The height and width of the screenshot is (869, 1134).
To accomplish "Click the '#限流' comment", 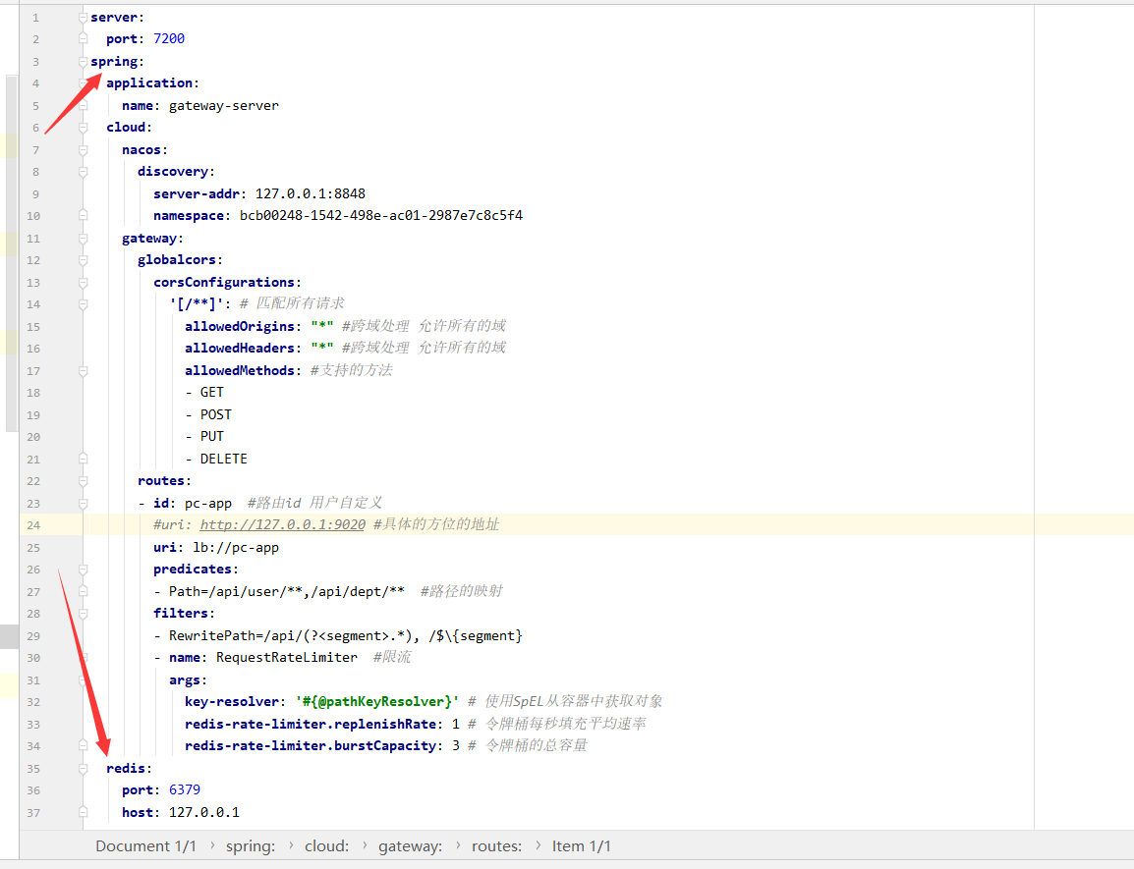I will point(392,657).
